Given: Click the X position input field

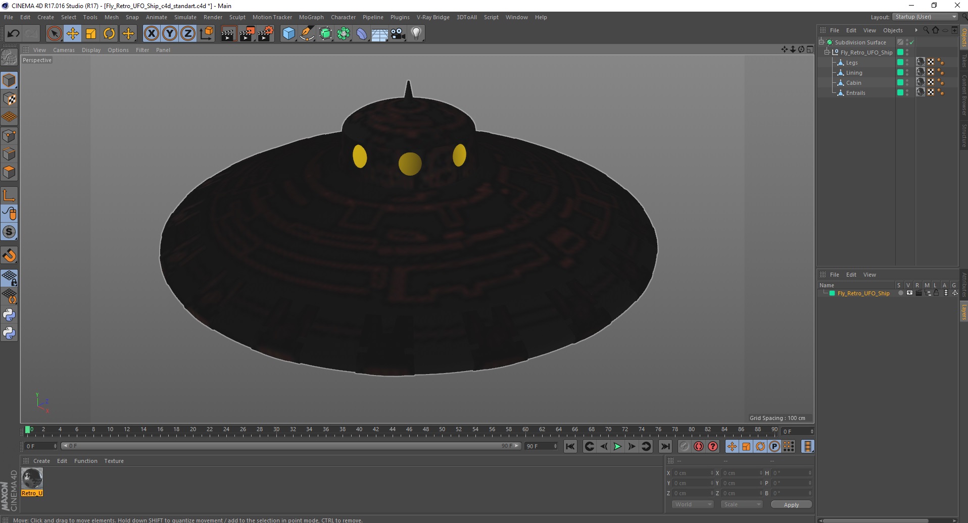Looking at the screenshot, I should point(693,473).
